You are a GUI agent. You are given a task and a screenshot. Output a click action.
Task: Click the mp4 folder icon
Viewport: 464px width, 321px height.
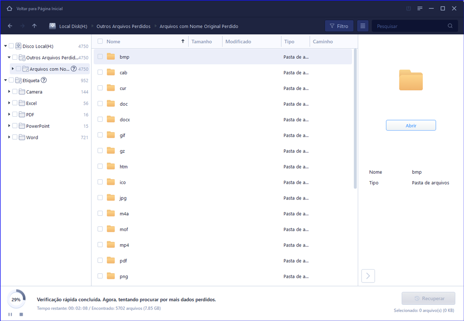pos(111,245)
